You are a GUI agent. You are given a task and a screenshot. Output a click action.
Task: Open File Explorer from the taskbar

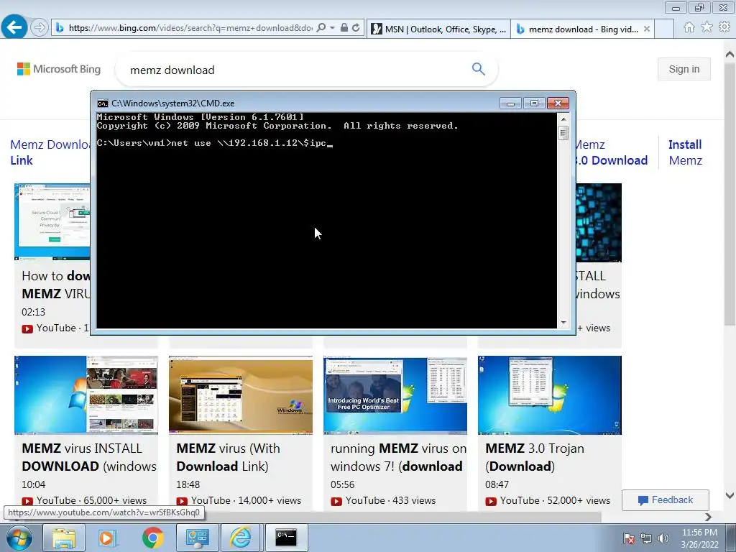64,538
